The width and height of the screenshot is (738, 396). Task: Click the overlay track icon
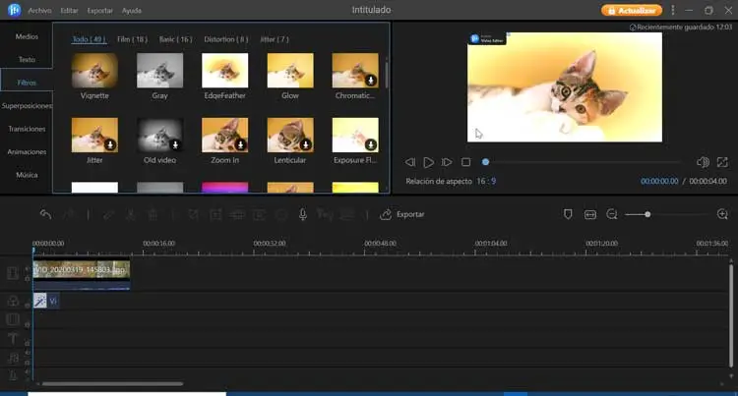pyautogui.click(x=13, y=319)
